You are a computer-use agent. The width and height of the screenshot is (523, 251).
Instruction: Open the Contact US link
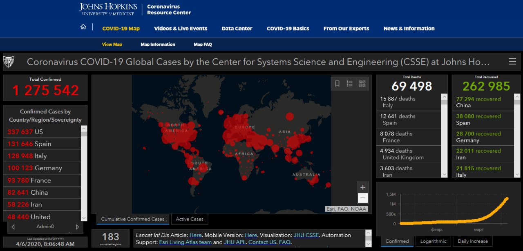pyautogui.click(x=262, y=242)
